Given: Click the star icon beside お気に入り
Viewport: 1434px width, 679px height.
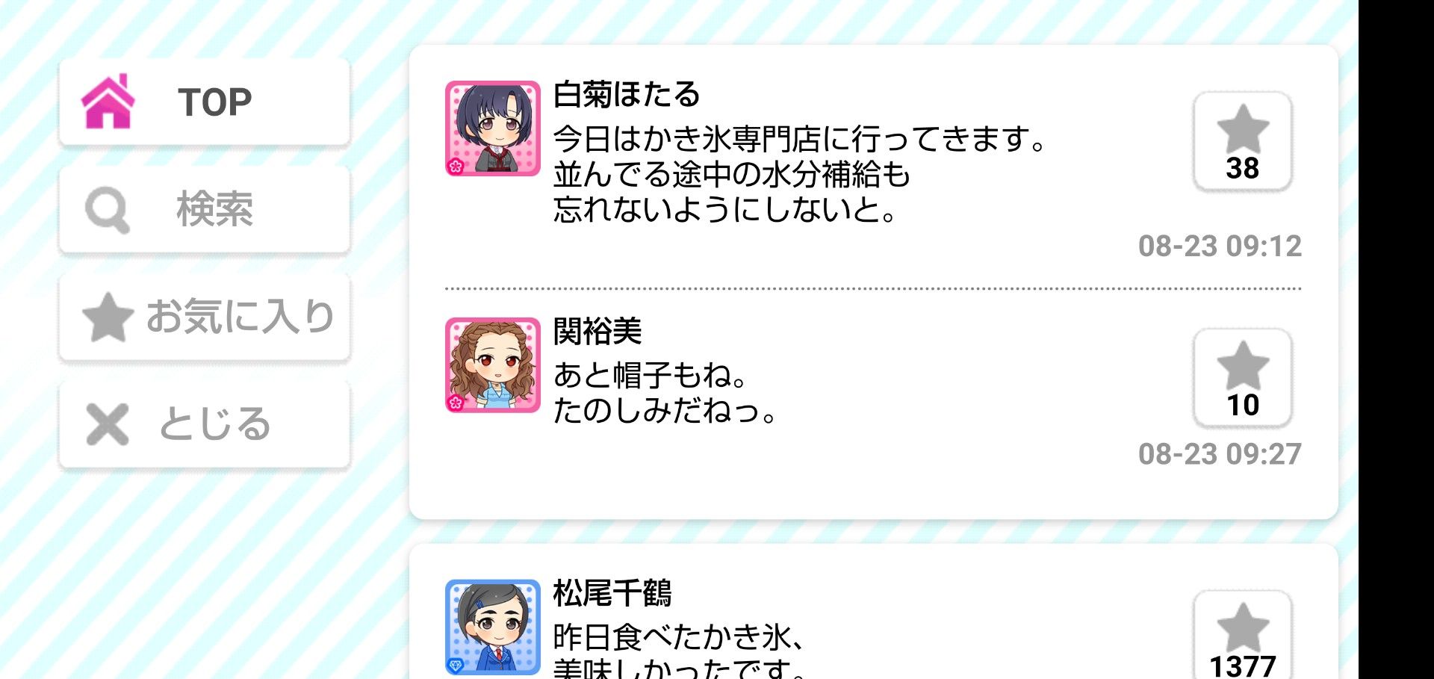Looking at the screenshot, I should click(108, 316).
